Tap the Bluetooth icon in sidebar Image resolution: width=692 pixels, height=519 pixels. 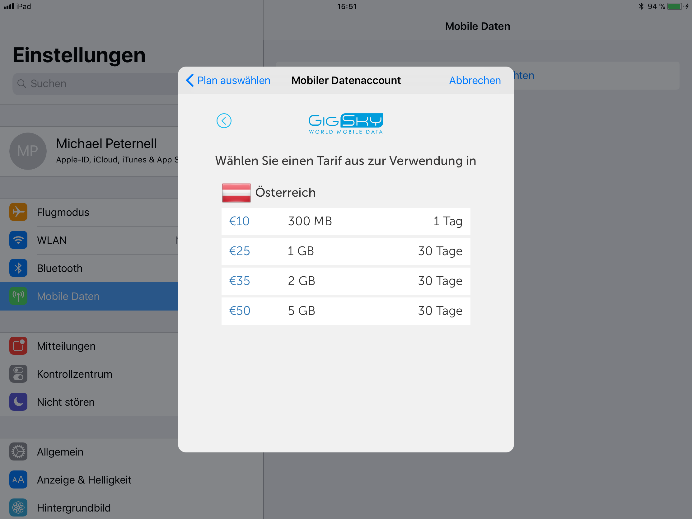(x=18, y=268)
